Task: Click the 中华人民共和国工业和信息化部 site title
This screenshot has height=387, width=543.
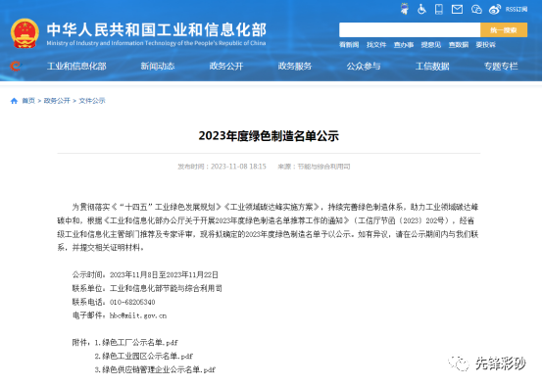Action: (x=157, y=29)
